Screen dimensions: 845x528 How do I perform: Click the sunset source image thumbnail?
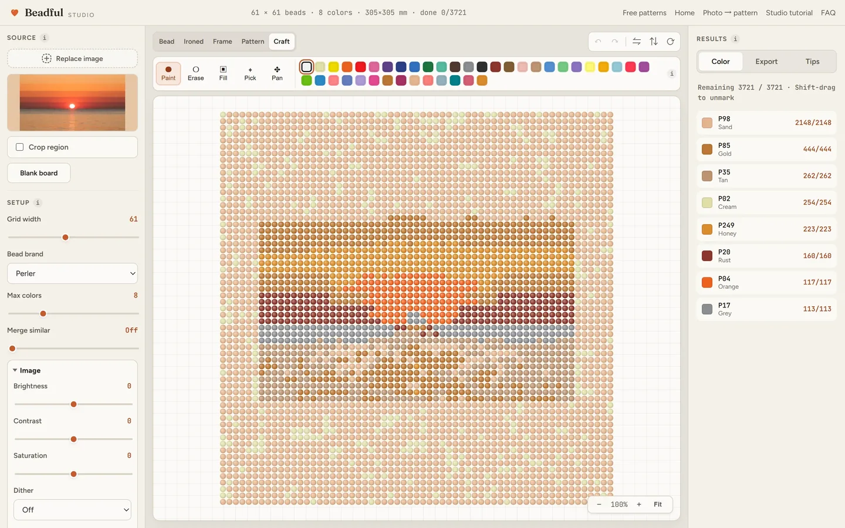tap(72, 103)
